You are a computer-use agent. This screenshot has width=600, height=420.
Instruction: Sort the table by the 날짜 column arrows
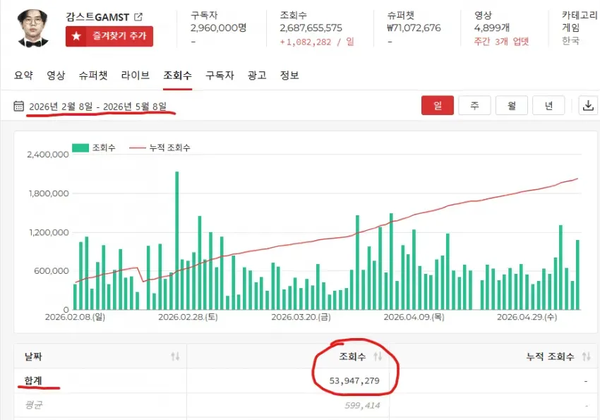[175, 356]
